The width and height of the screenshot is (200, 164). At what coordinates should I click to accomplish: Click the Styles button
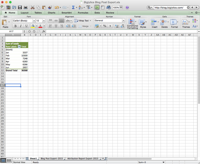[x=143, y=23]
